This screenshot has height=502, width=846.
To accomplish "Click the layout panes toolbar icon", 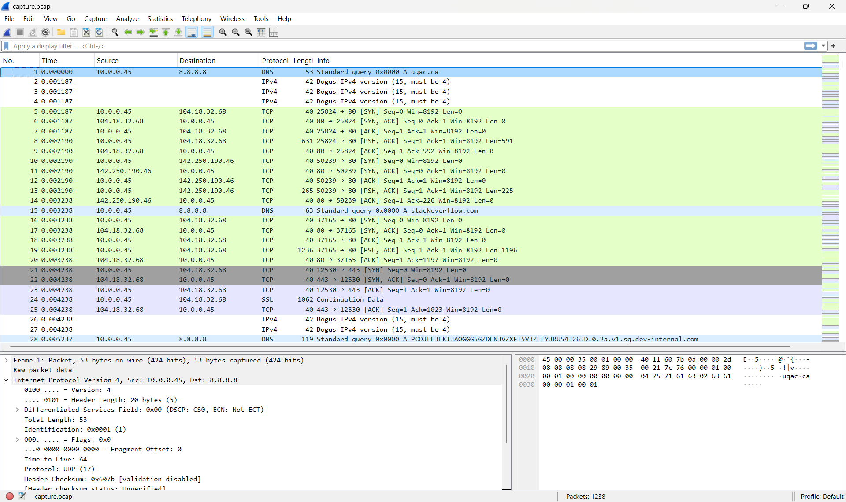I will pos(274,32).
